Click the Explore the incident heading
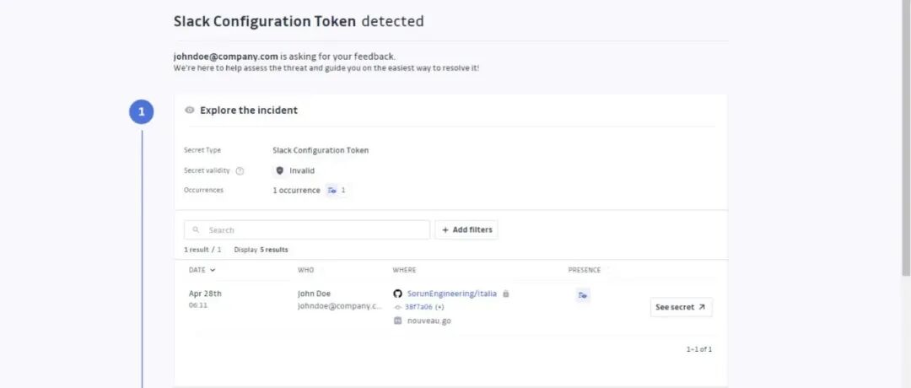Viewport: 911px width, 388px height. [x=249, y=110]
